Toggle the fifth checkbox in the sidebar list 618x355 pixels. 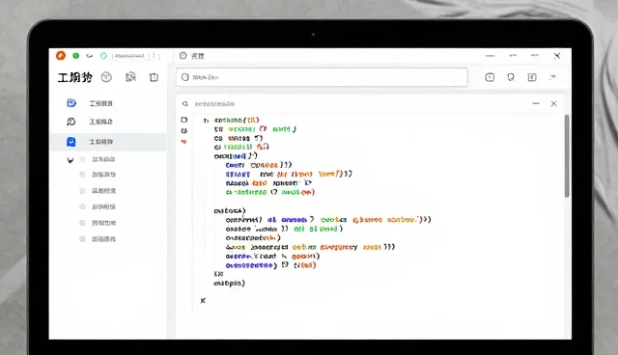82,223
